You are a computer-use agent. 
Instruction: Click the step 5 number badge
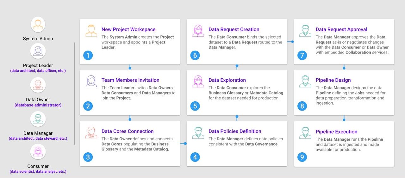195,106
